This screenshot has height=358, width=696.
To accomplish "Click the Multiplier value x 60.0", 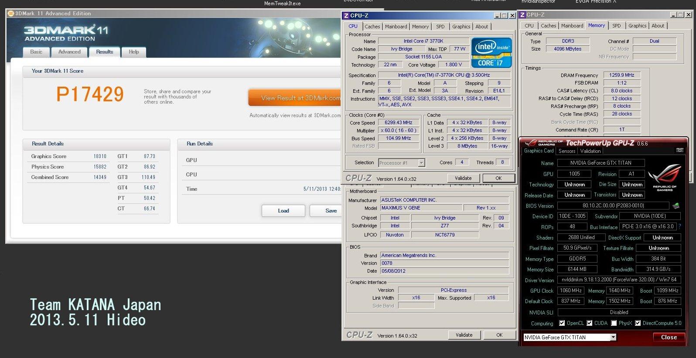I will tap(398, 130).
